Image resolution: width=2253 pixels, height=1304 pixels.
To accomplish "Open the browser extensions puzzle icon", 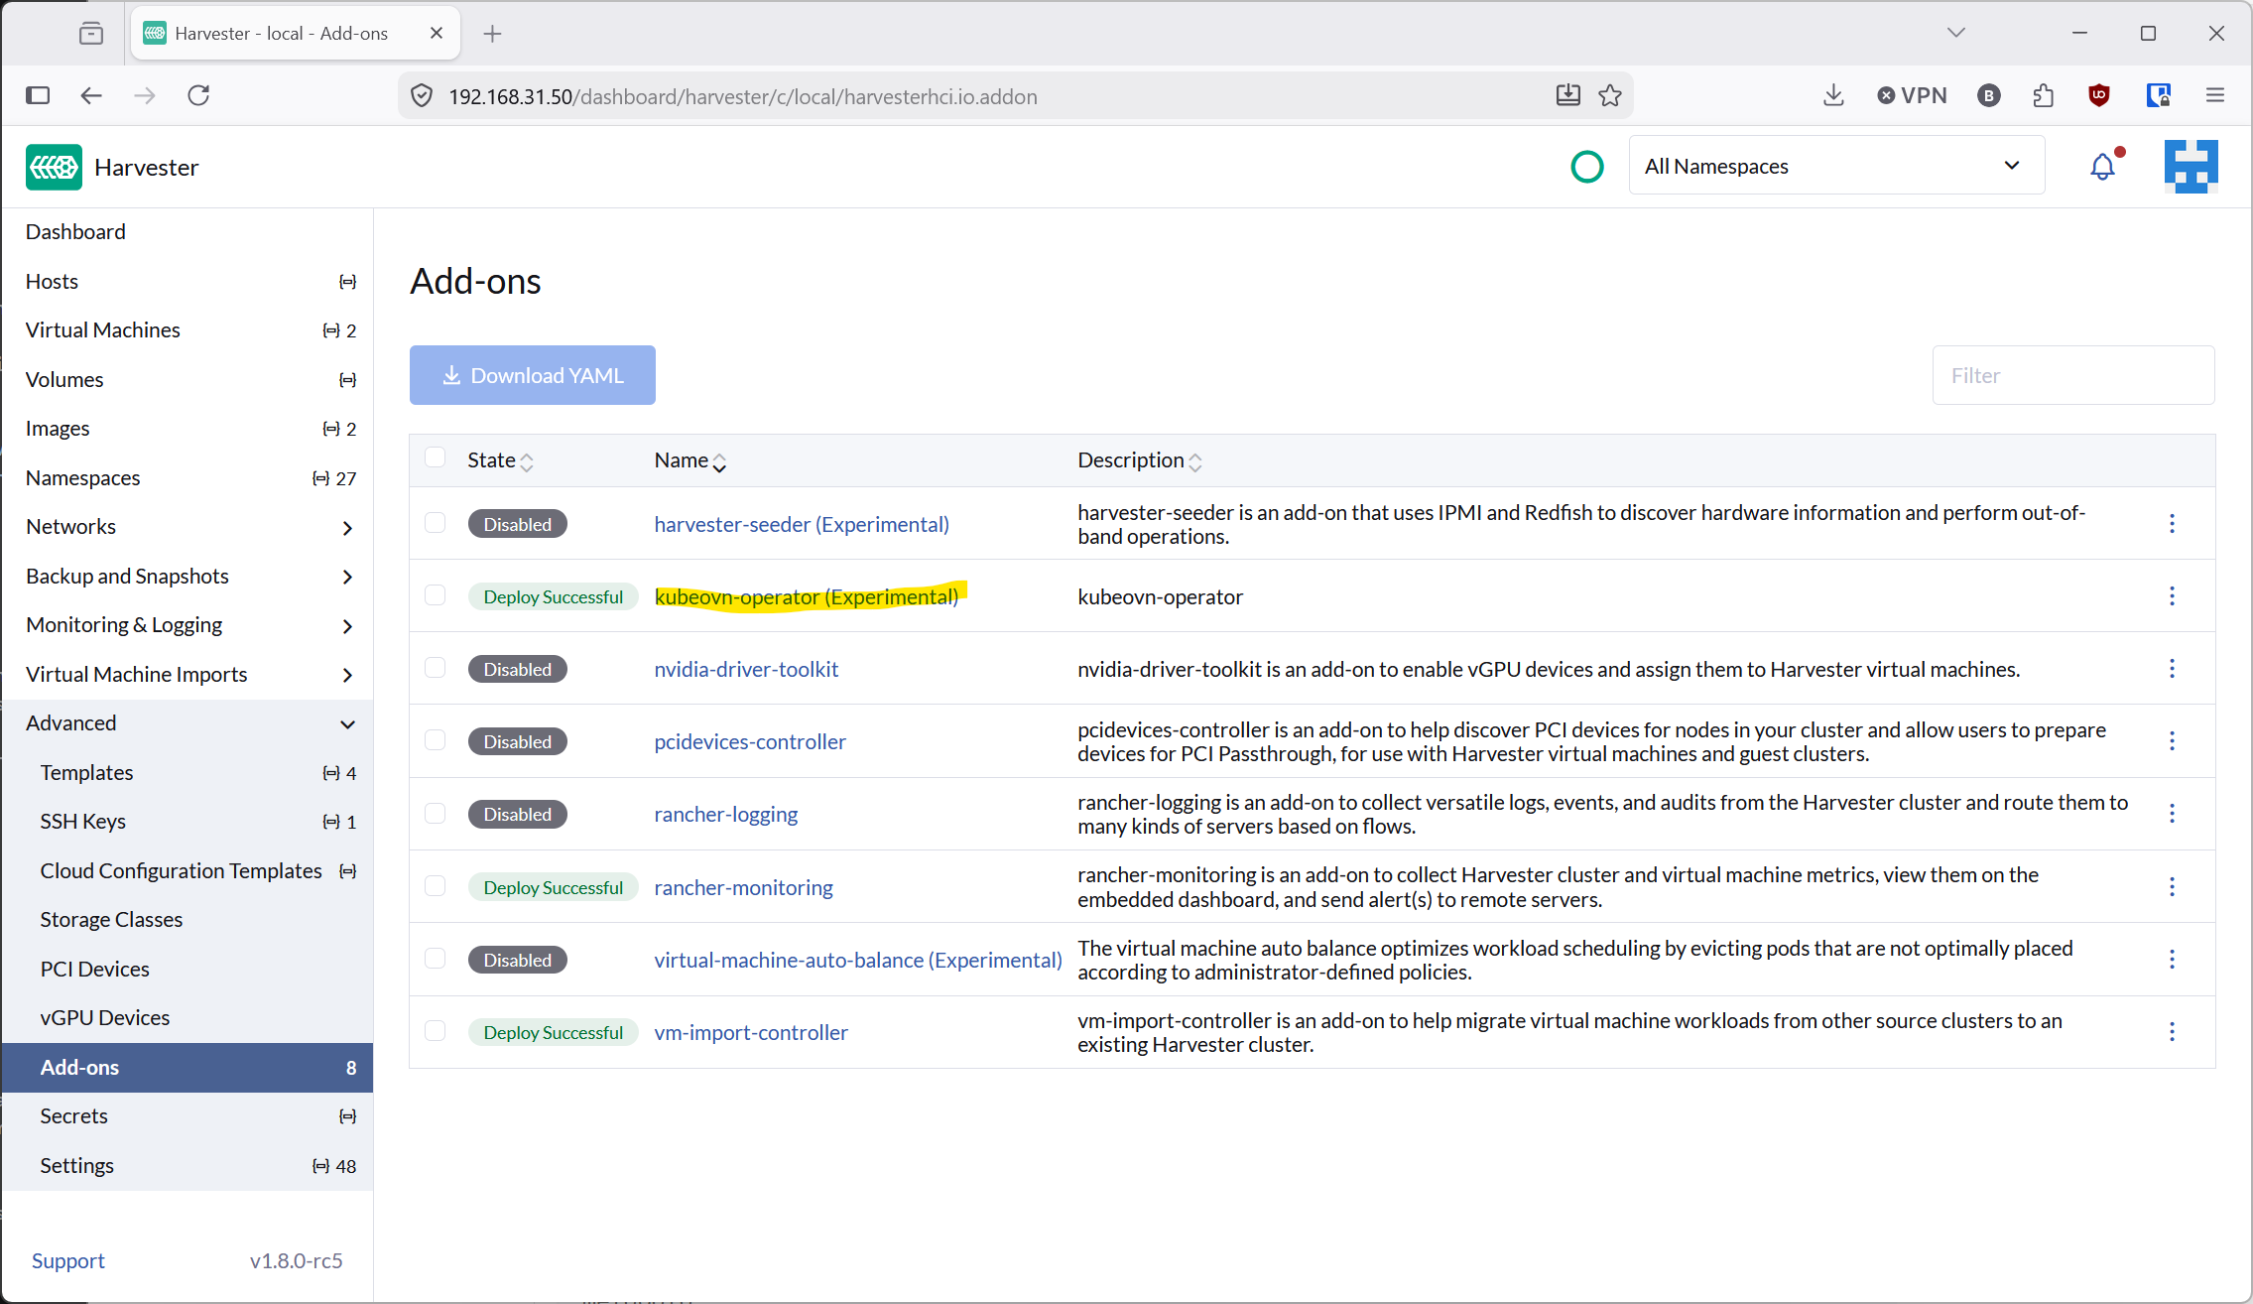I will 2043,95.
